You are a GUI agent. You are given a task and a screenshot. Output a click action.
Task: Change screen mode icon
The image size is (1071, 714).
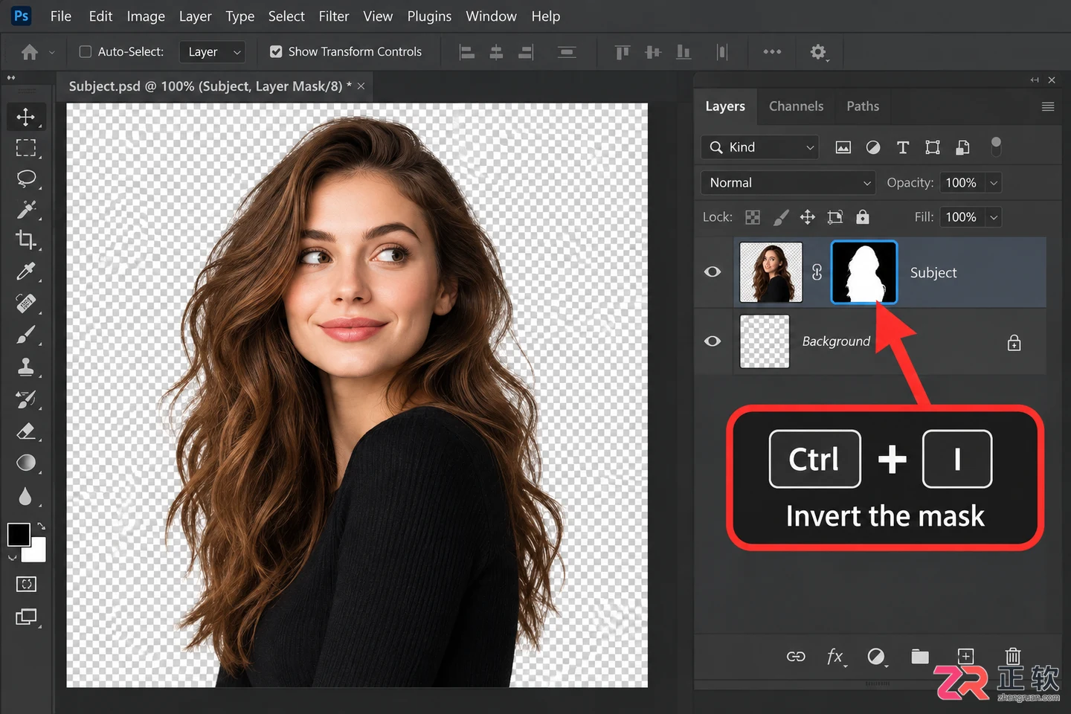pyautogui.click(x=26, y=617)
